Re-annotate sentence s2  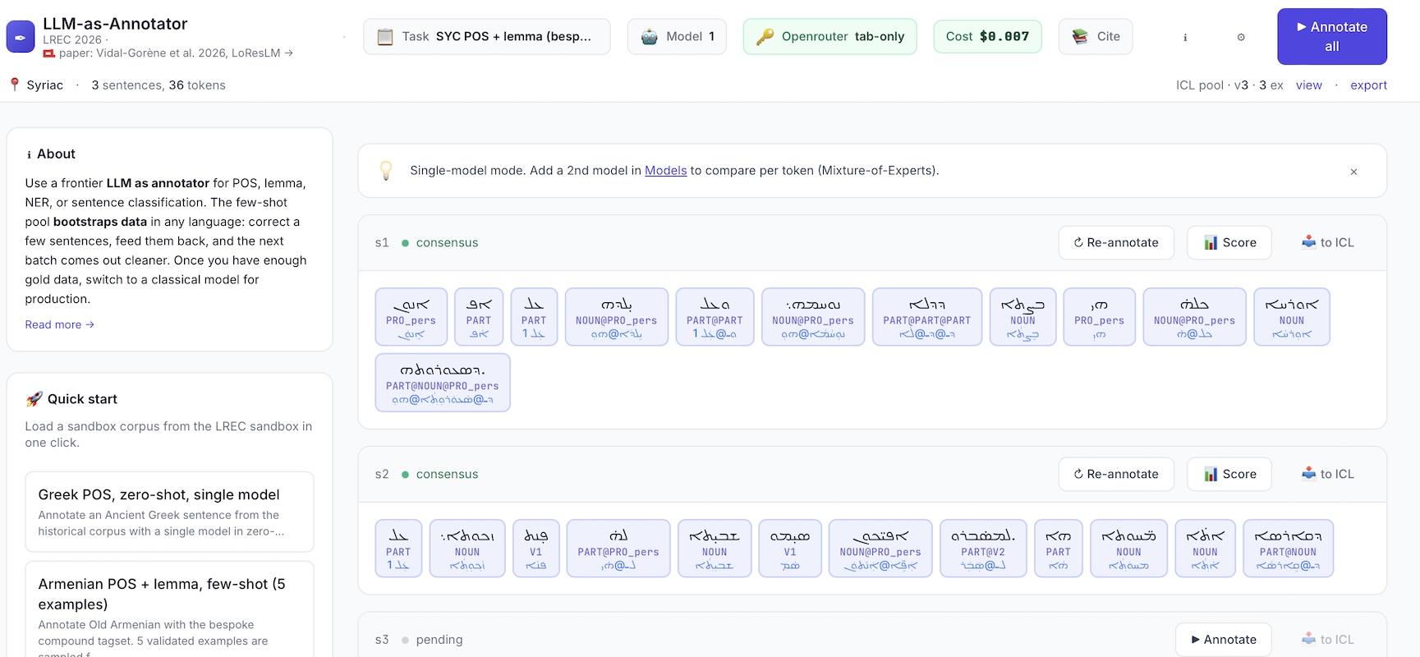point(1116,474)
